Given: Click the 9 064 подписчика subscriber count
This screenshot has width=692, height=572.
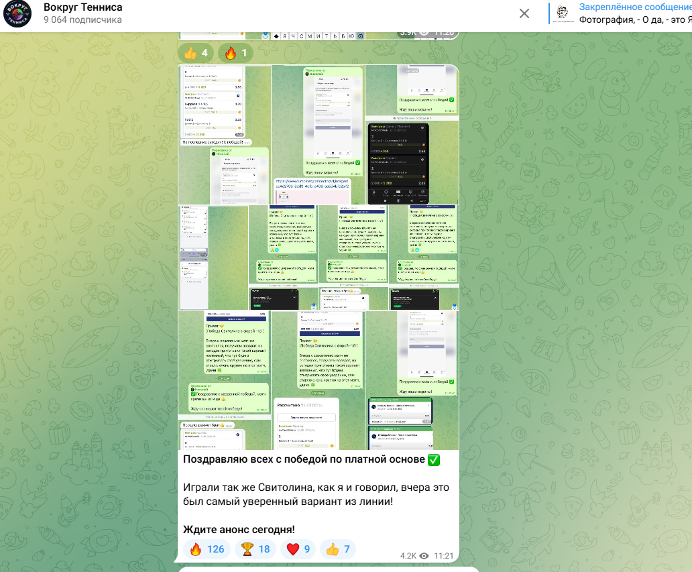Looking at the screenshot, I should click(82, 20).
